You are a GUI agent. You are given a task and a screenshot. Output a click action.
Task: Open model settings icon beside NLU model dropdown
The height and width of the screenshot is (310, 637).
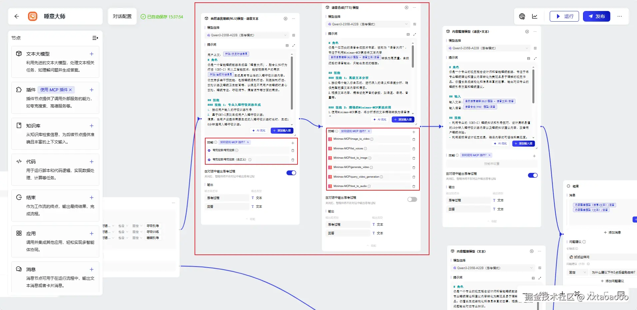(294, 35)
